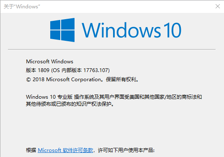The width and height of the screenshot is (224, 157).
Task: Click the top-right pane of the Windows logo
Action: click(68, 24)
